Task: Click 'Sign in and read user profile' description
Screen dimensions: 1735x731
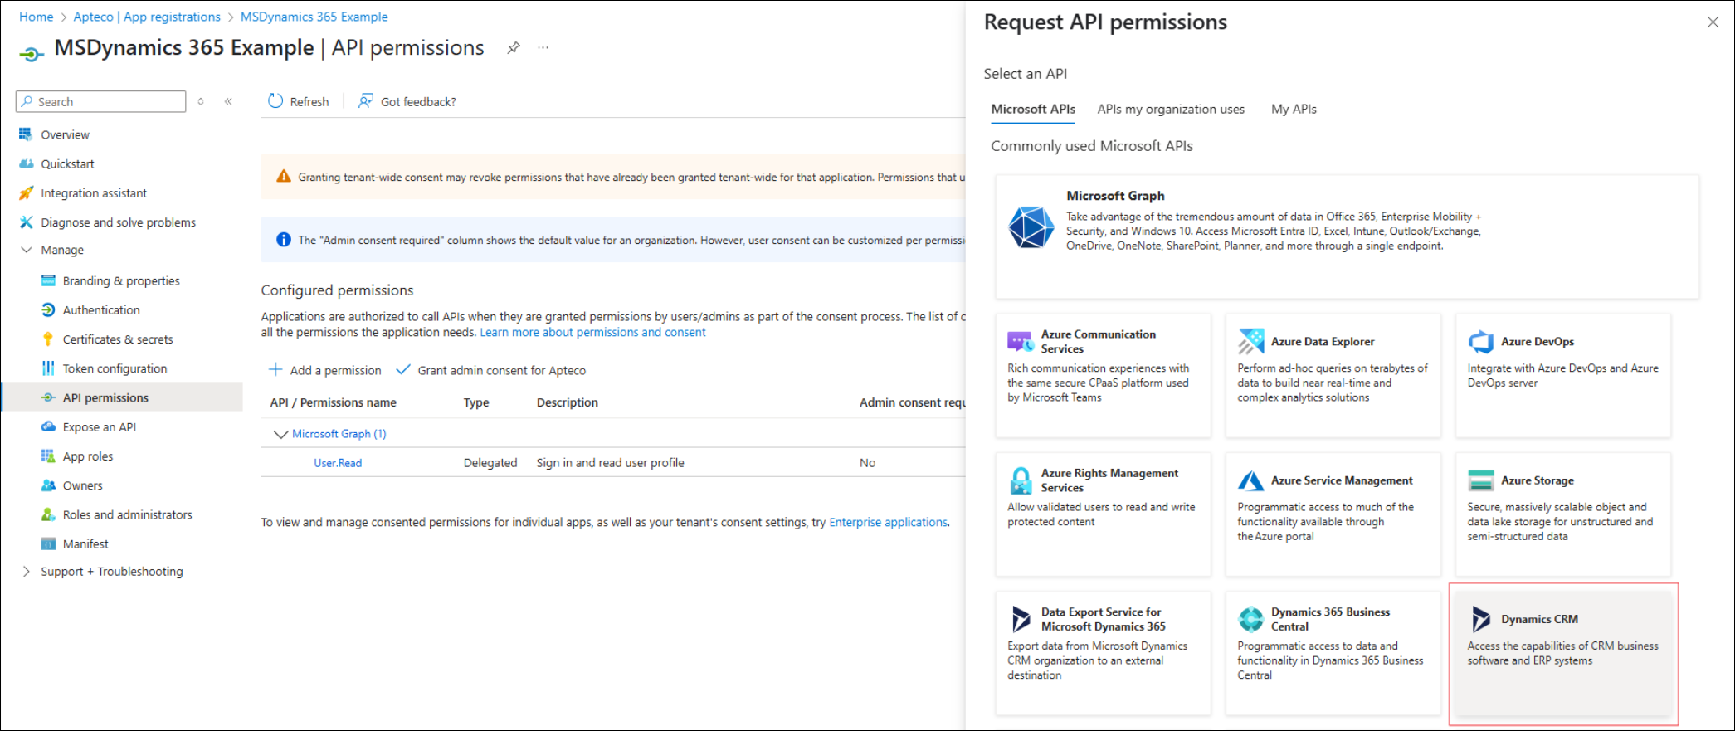Action: (x=610, y=463)
